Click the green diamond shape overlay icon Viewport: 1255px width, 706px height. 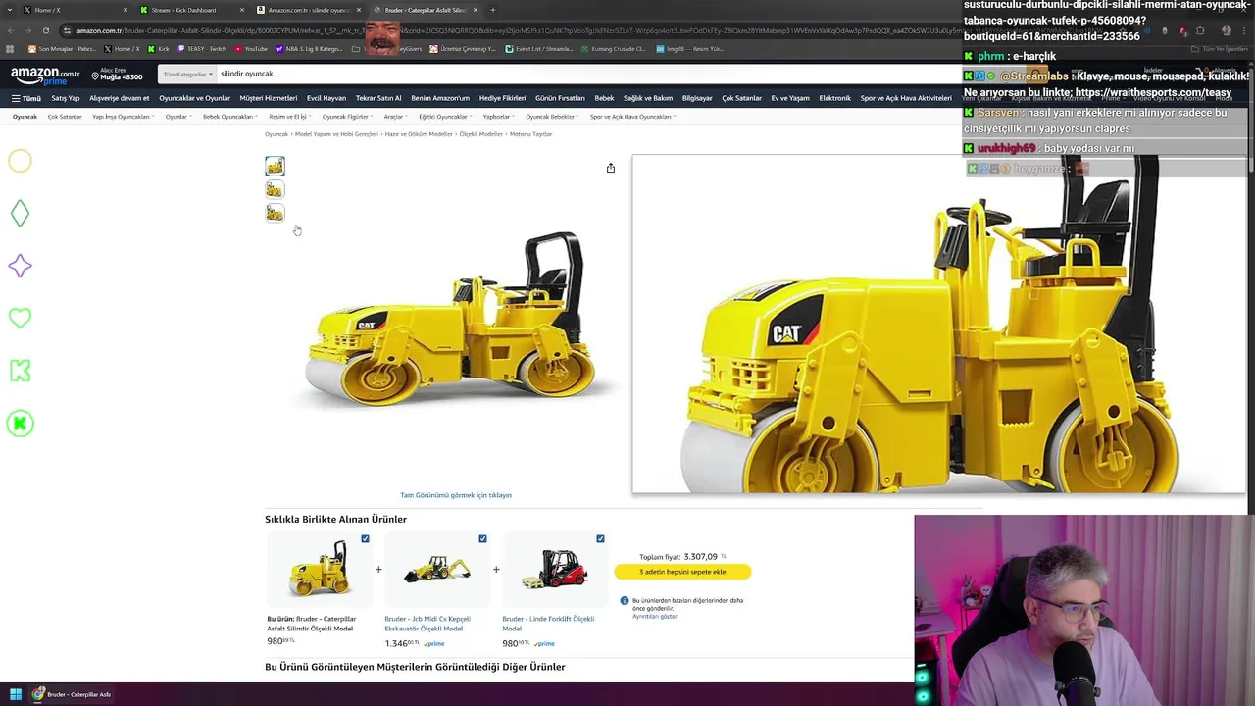click(20, 213)
